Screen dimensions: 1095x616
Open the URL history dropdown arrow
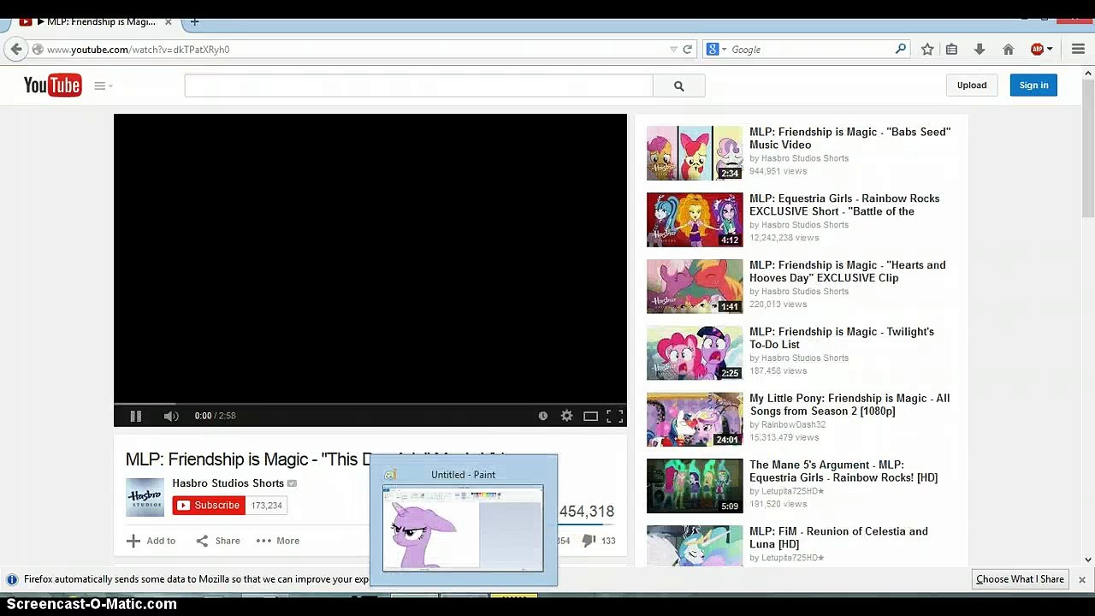click(673, 50)
